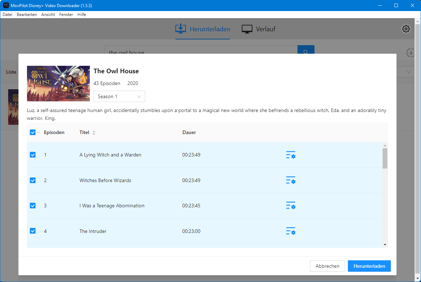Click the episode list scrollbar thumb
Image resolution: width=421 pixels, height=282 pixels.
click(385, 158)
